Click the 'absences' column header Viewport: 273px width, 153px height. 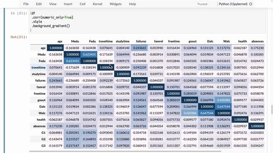pyautogui.click(x=258, y=41)
